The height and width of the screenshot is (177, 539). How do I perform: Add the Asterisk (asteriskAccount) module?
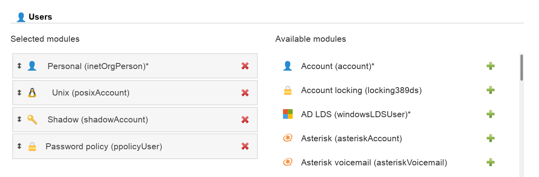[x=490, y=138]
